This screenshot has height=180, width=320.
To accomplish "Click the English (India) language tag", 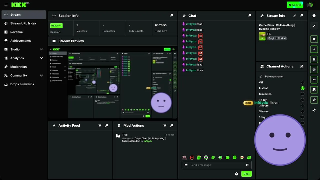I will [x=277, y=38].
